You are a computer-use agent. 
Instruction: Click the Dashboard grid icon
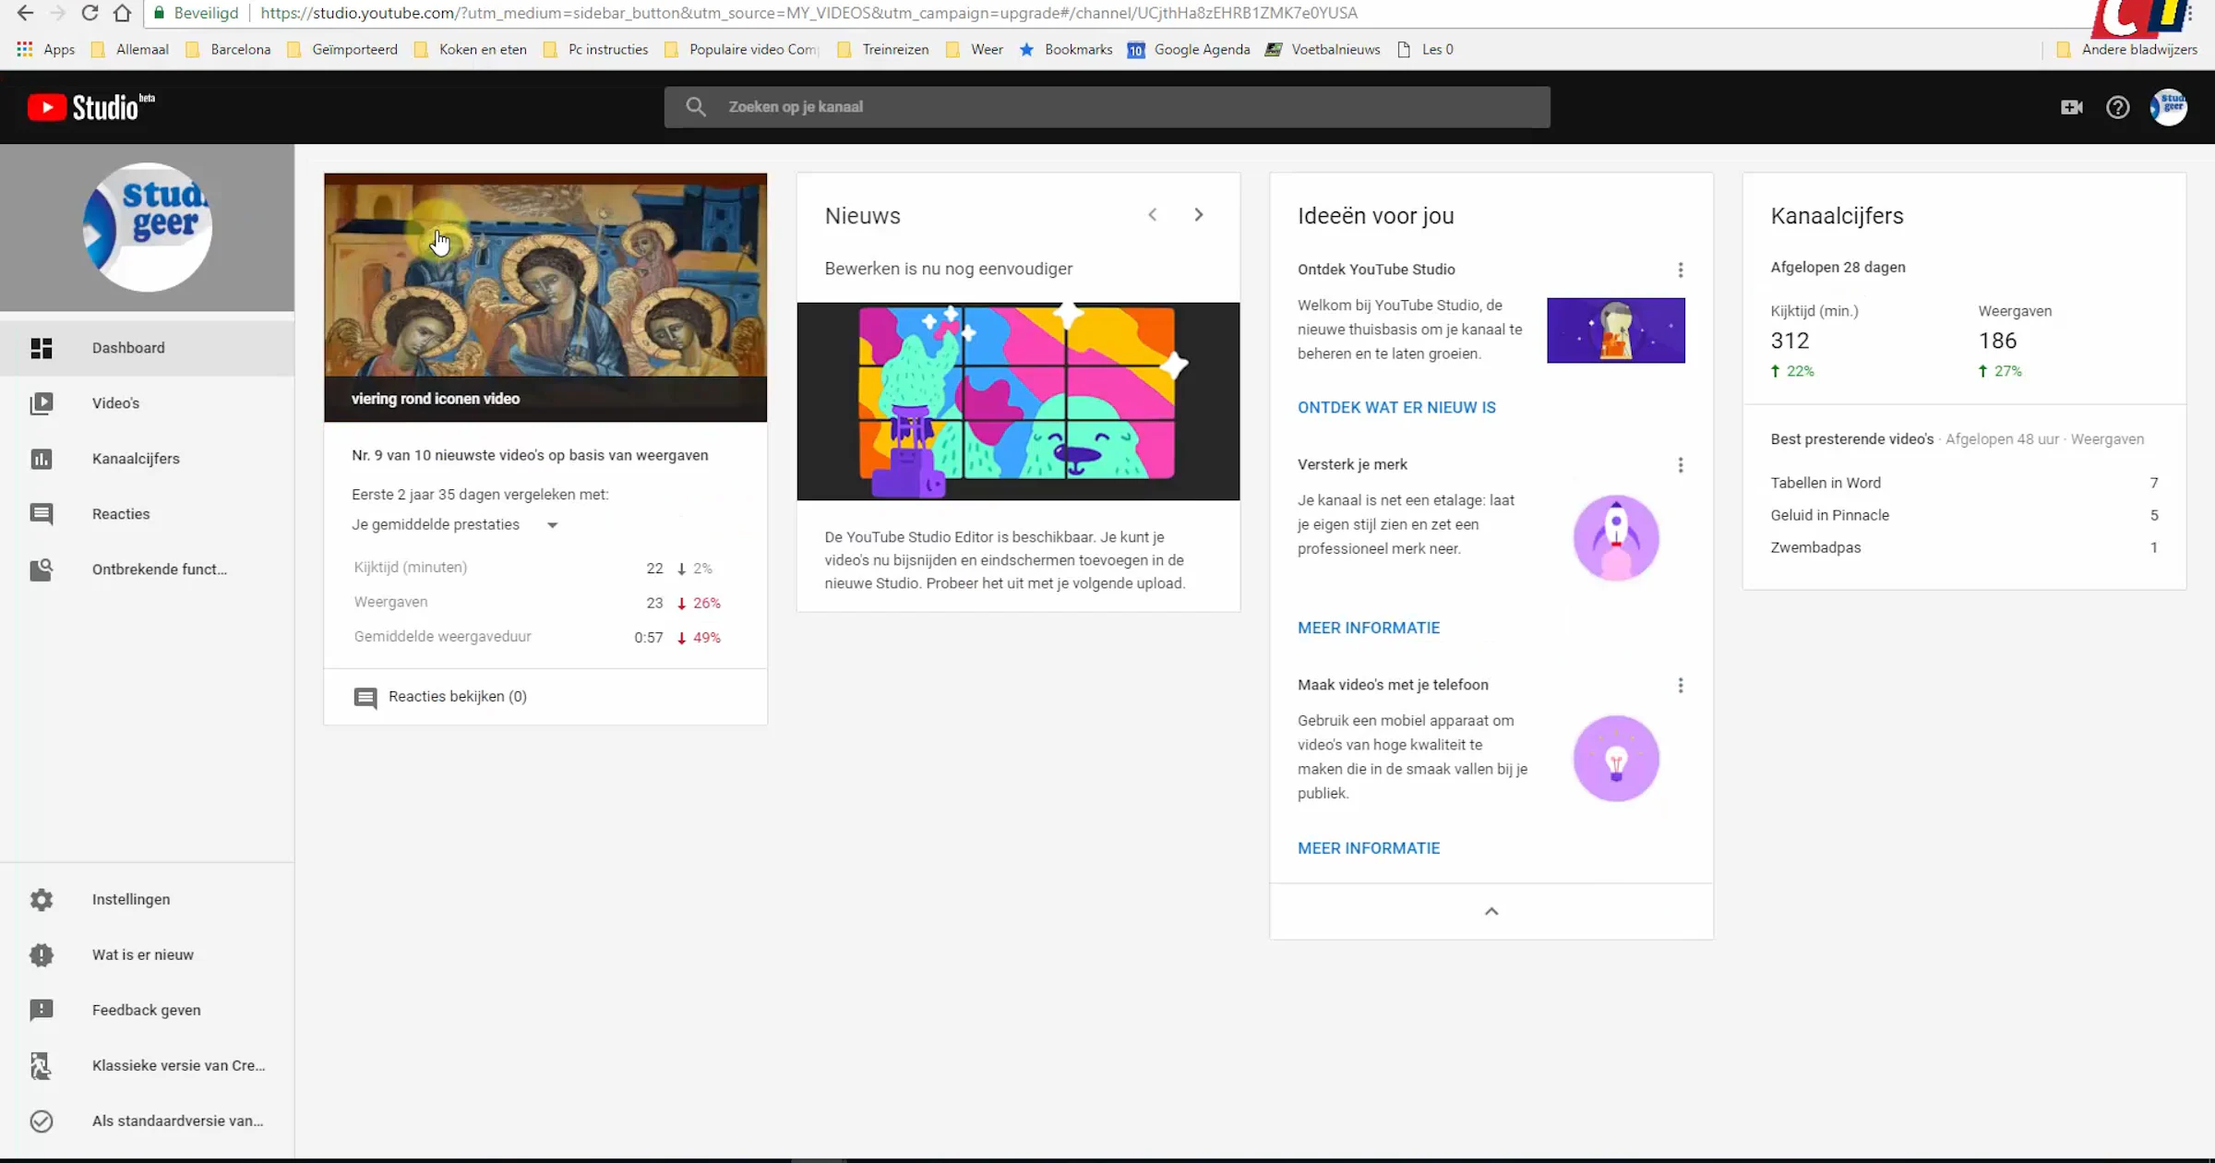tap(42, 348)
